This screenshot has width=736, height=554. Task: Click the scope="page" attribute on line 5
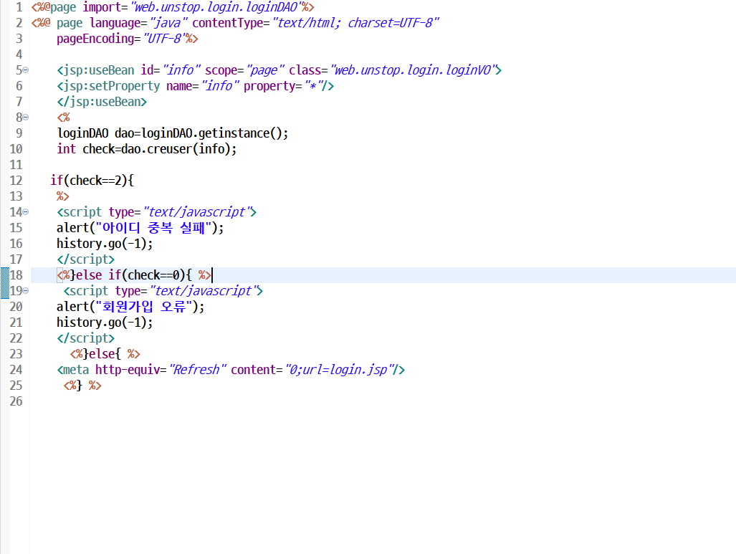click(244, 70)
